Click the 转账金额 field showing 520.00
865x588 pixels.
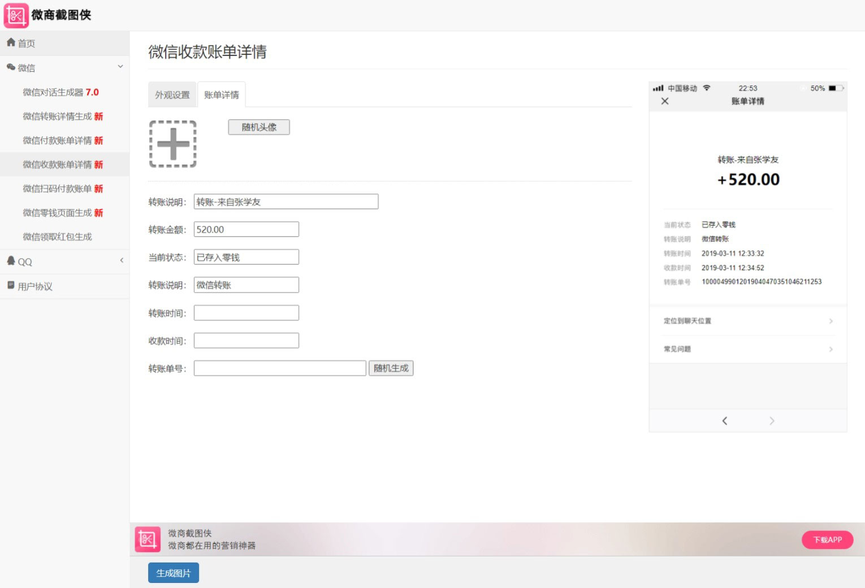point(246,229)
